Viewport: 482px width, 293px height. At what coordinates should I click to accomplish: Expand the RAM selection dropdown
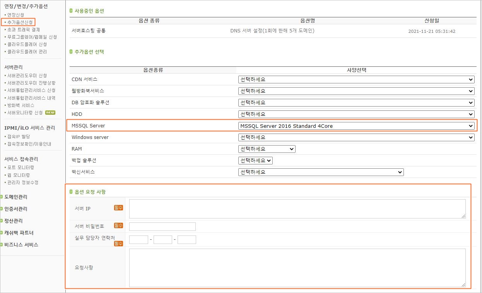267,149
